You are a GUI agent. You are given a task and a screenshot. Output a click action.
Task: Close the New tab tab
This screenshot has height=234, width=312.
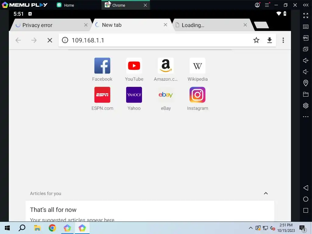tap(165, 25)
